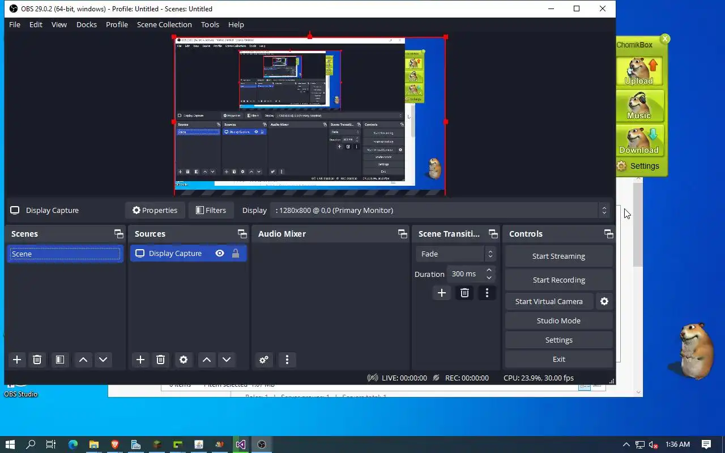This screenshot has height=453, width=725.
Task: Open volume control in system tray
Action: [653, 445]
